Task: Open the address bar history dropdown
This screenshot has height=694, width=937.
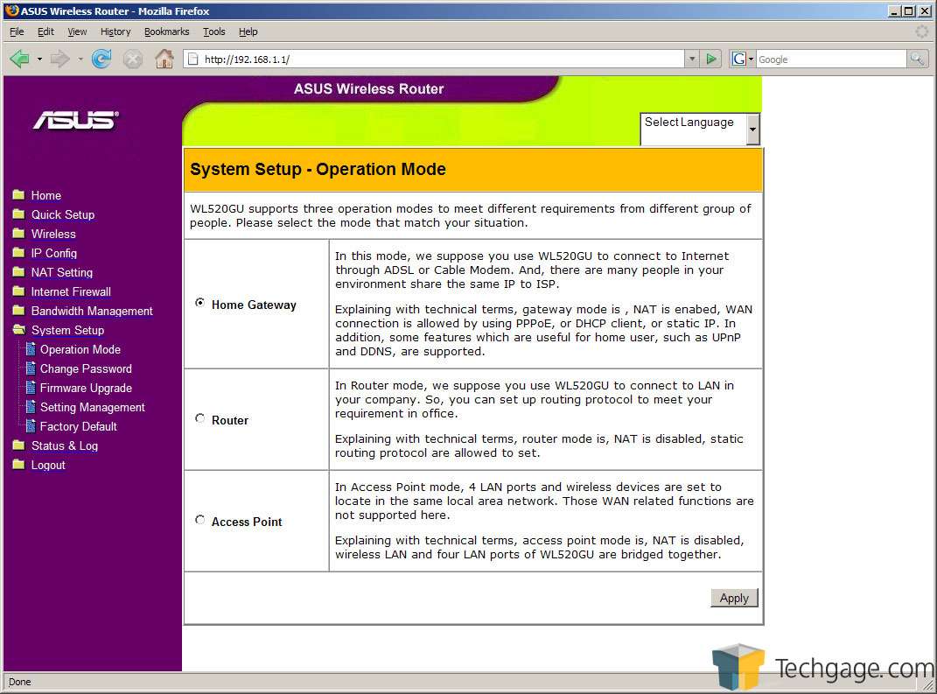Action: pos(692,59)
